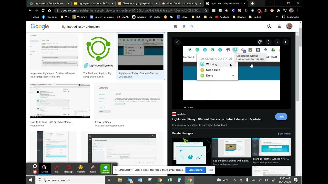
Task: Open Word from the taskbar
Action: pos(140,180)
